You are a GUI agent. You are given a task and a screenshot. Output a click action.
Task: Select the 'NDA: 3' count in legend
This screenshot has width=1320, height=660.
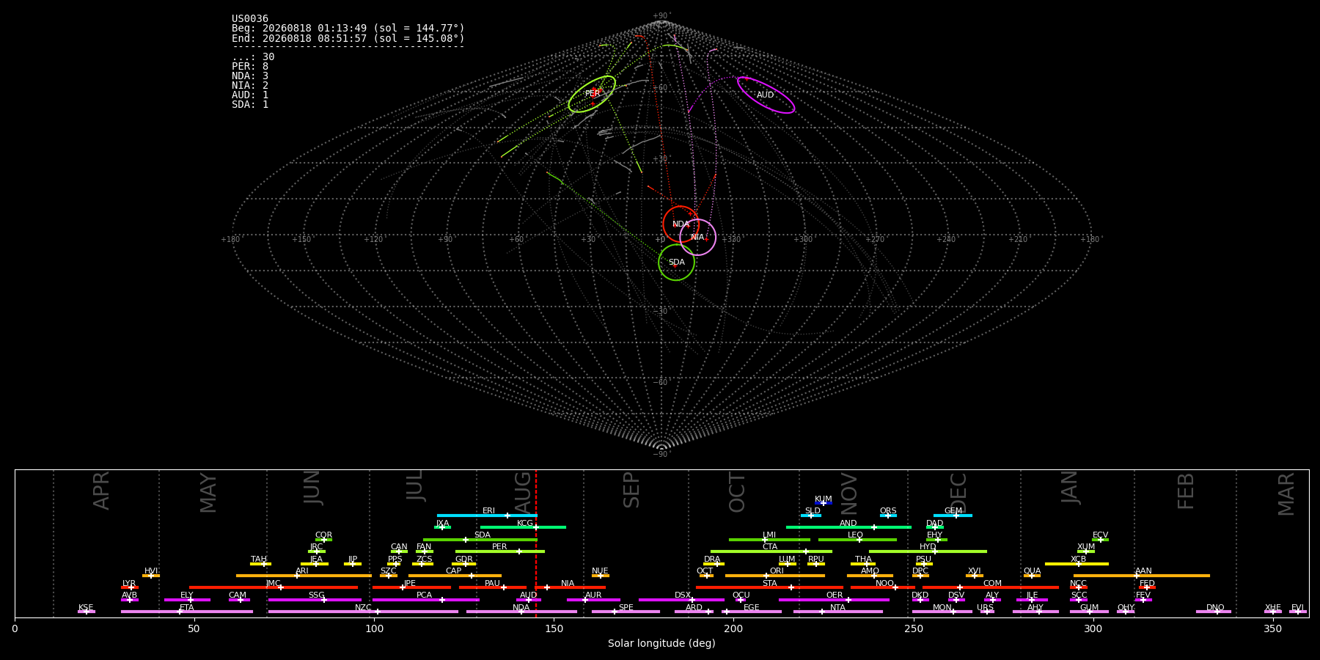tap(250, 76)
